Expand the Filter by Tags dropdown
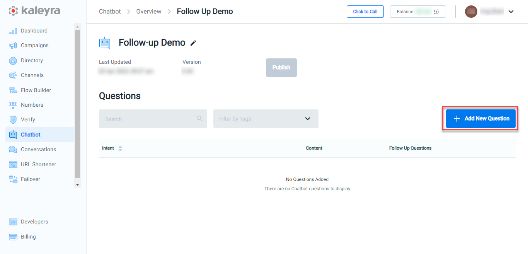 (266, 119)
